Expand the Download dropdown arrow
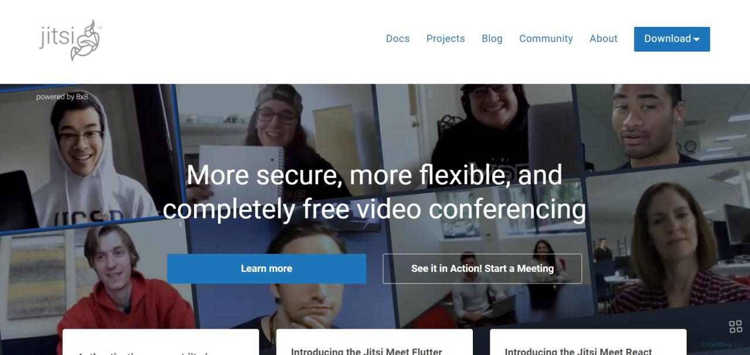 [696, 39]
